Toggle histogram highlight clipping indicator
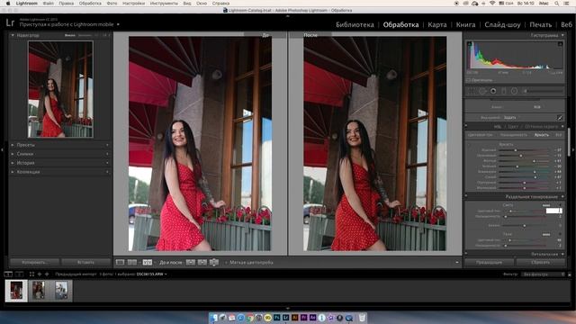The height and width of the screenshot is (324, 576). 560,44
